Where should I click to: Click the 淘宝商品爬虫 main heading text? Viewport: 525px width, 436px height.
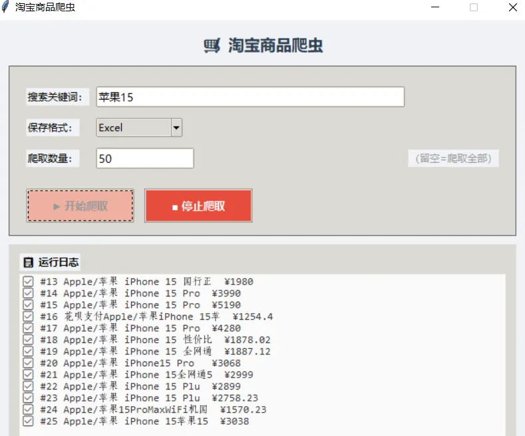pyautogui.click(x=275, y=45)
